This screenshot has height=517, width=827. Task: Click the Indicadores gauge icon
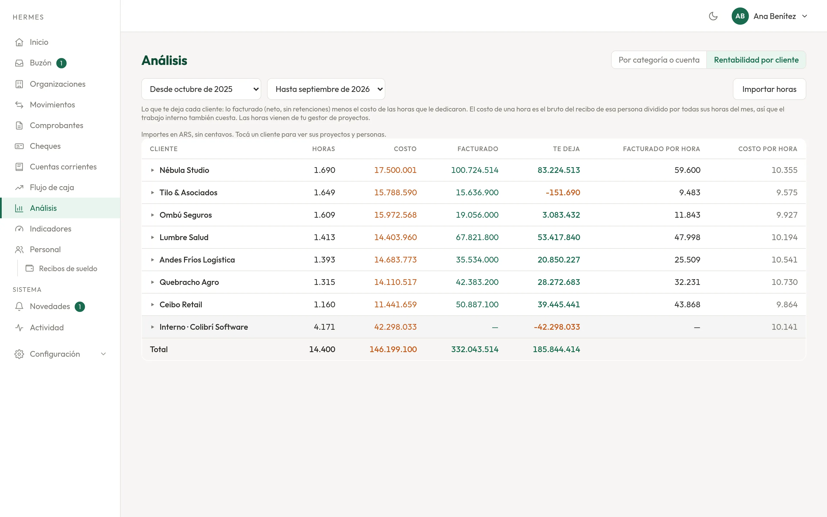point(19,229)
